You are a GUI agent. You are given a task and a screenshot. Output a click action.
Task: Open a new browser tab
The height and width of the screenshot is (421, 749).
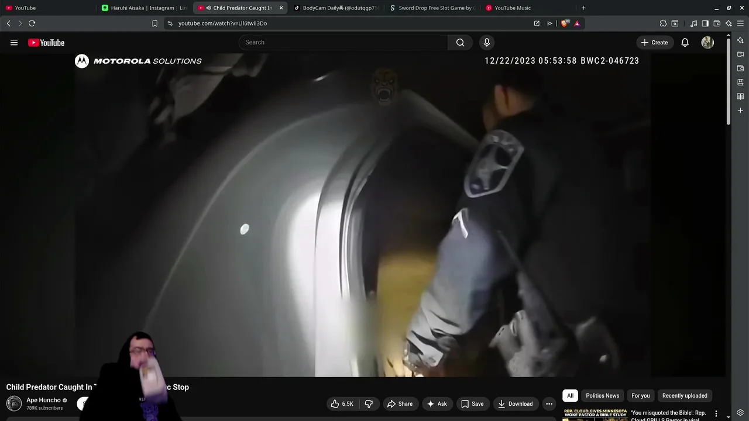pos(583,8)
